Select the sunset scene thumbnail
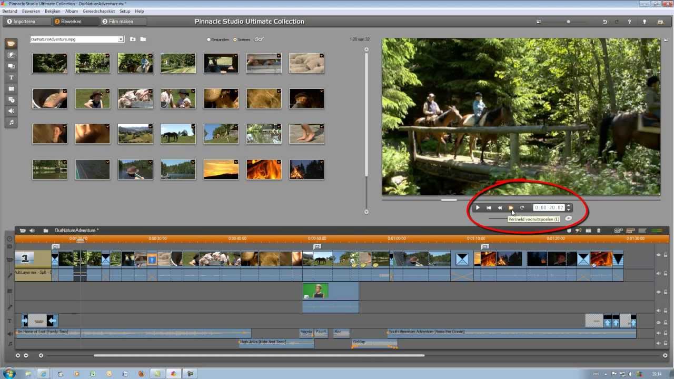The height and width of the screenshot is (379, 674). (x=221, y=169)
